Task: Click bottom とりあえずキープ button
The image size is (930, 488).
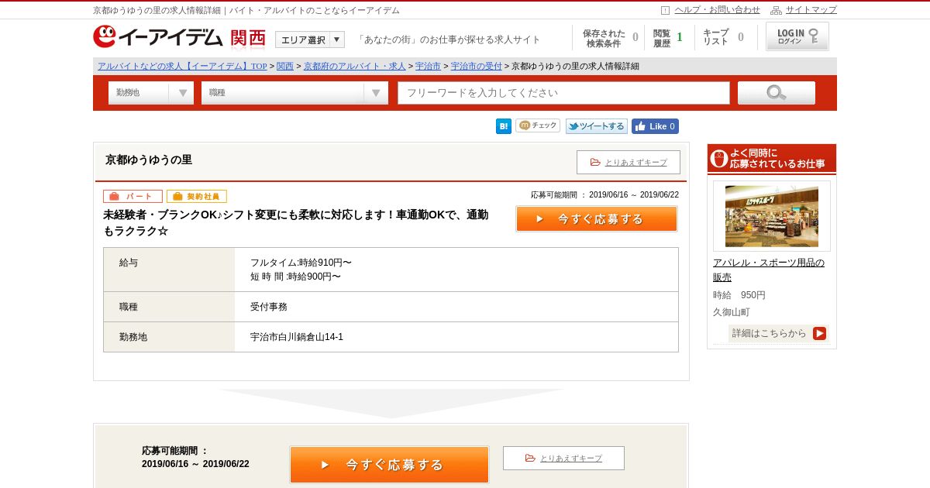Action: point(563,458)
